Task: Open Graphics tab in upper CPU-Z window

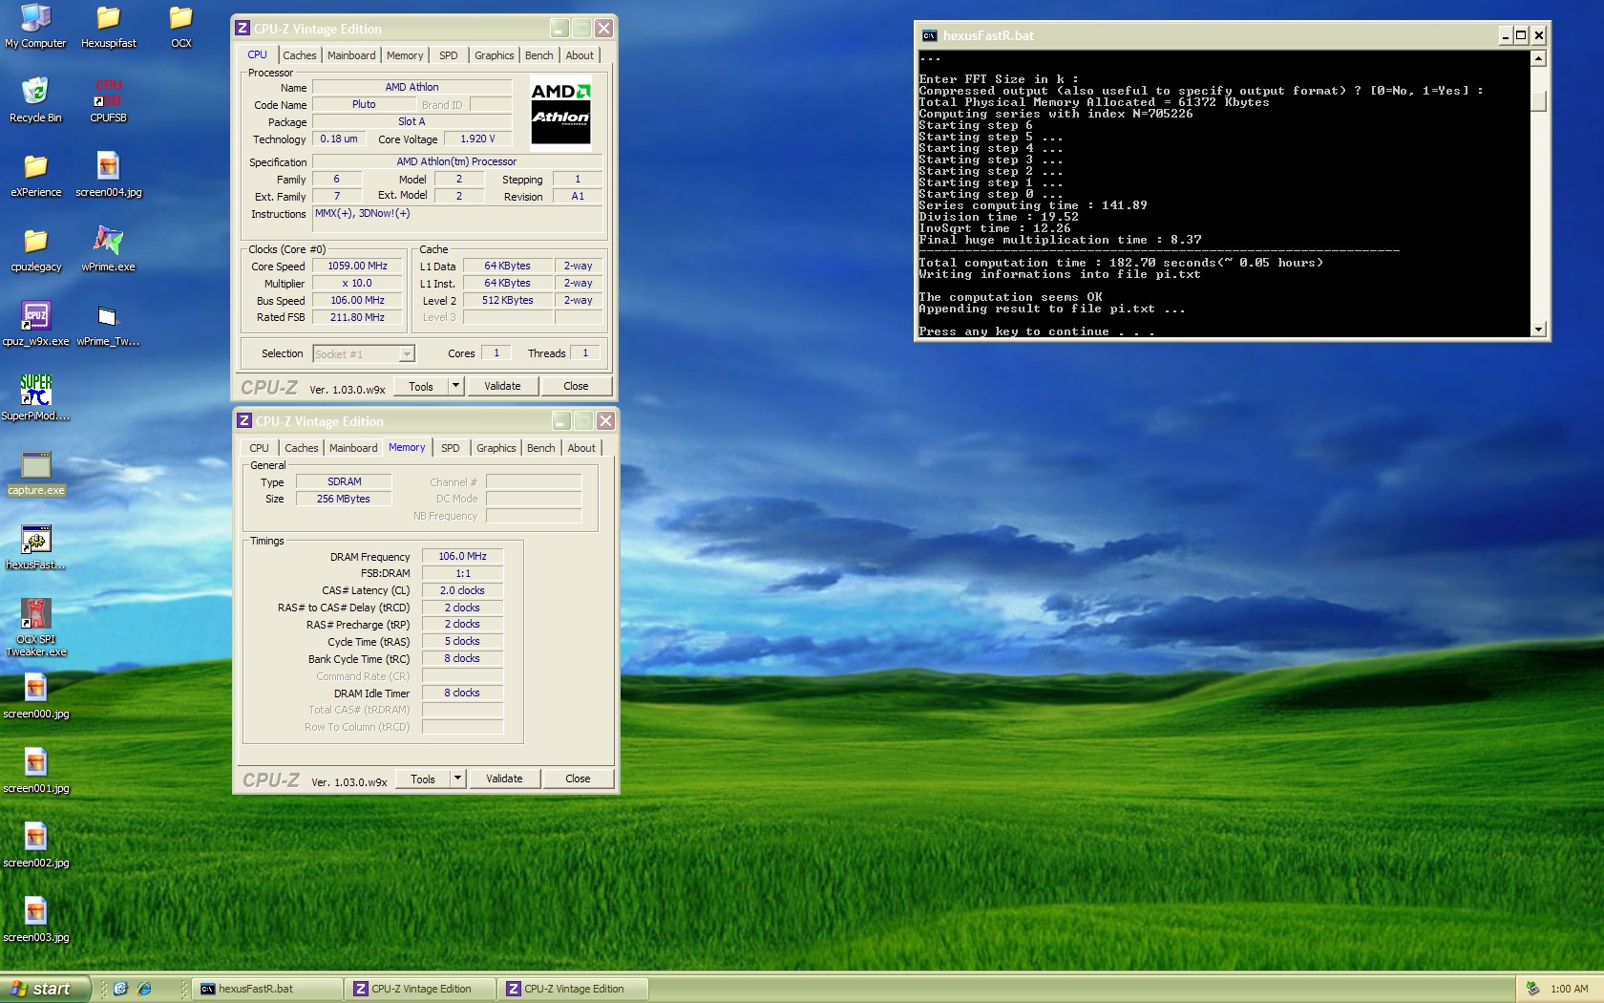Action: coord(494,55)
